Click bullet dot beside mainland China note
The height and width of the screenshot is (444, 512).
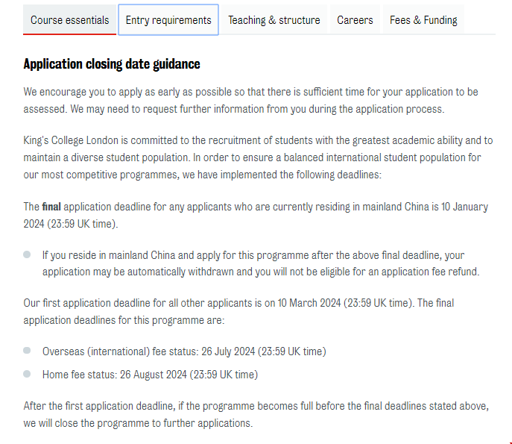[27, 254]
